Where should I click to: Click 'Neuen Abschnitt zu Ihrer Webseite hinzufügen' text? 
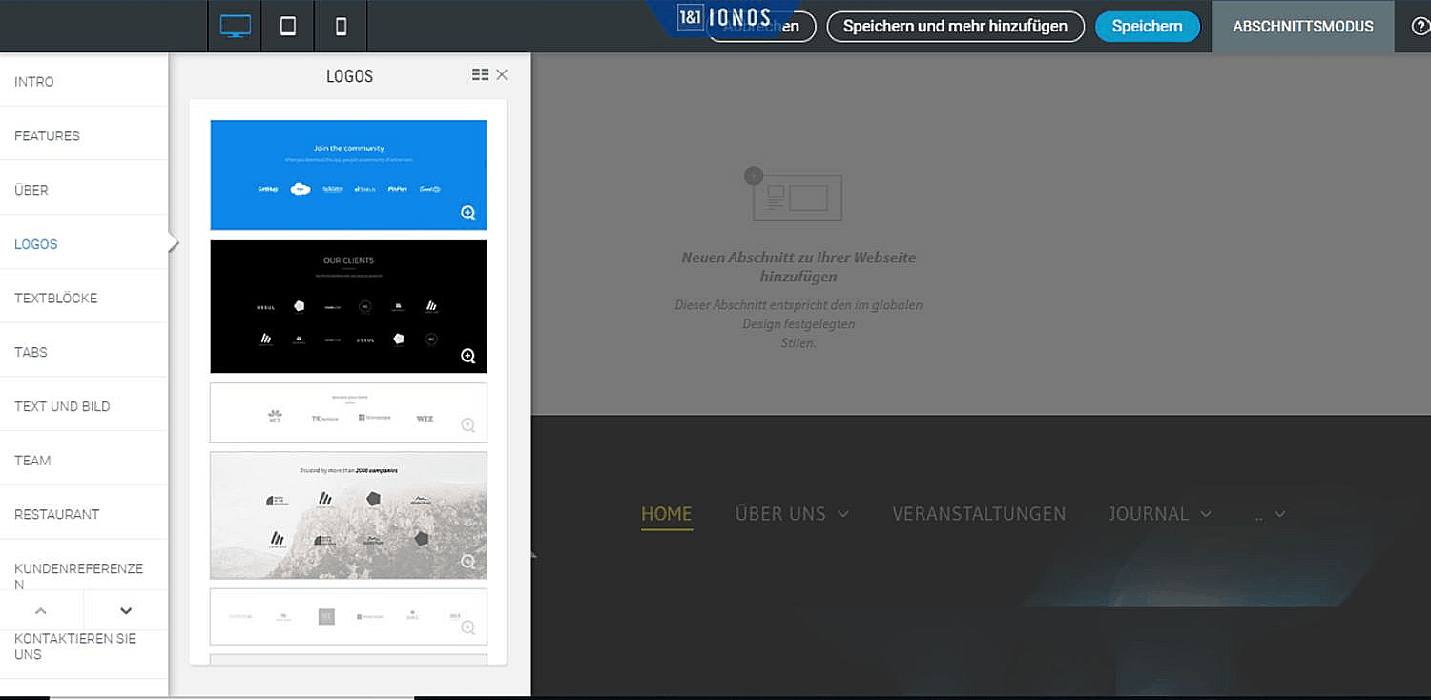click(x=798, y=267)
